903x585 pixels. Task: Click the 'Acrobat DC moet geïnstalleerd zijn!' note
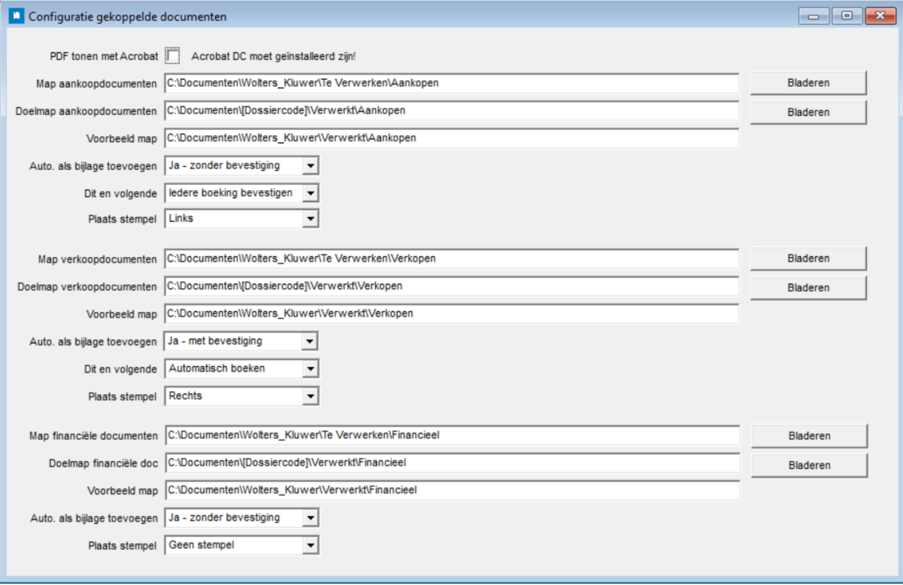pos(274,56)
